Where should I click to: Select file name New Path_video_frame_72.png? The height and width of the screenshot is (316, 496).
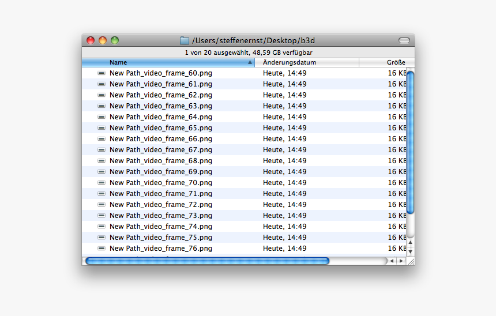(161, 205)
